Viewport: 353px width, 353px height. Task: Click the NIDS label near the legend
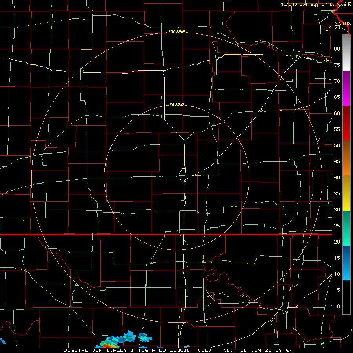tap(344, 24)
